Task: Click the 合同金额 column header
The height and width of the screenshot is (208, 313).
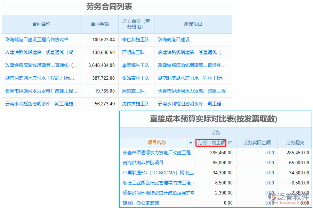Action: point(100,24)
